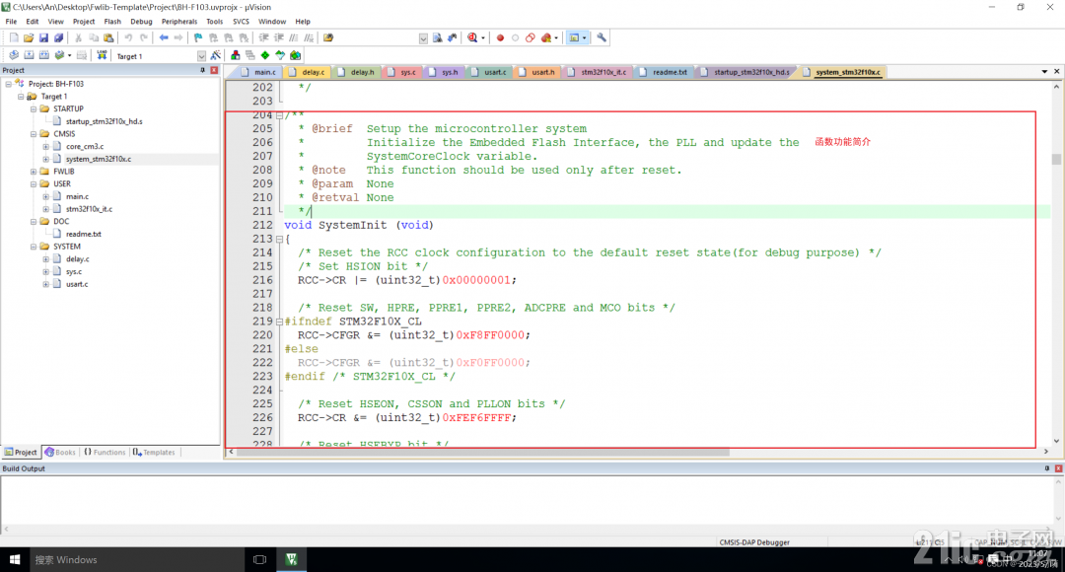Screen dimensions: 1065x572
Task: Collapse the DOC group
Action: 34,222
